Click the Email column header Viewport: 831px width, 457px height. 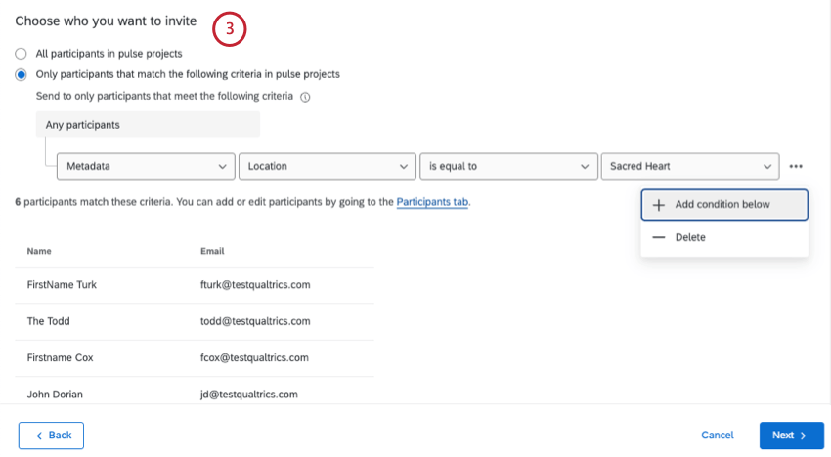click(x=212, y=251)
